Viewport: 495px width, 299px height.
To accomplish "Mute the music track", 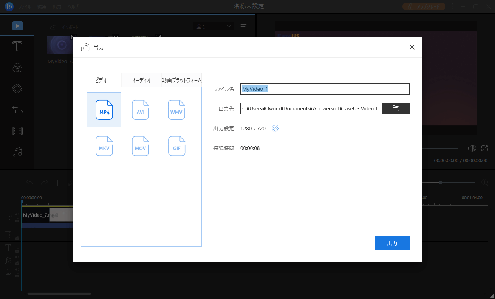I will click(x=17, y=257).
